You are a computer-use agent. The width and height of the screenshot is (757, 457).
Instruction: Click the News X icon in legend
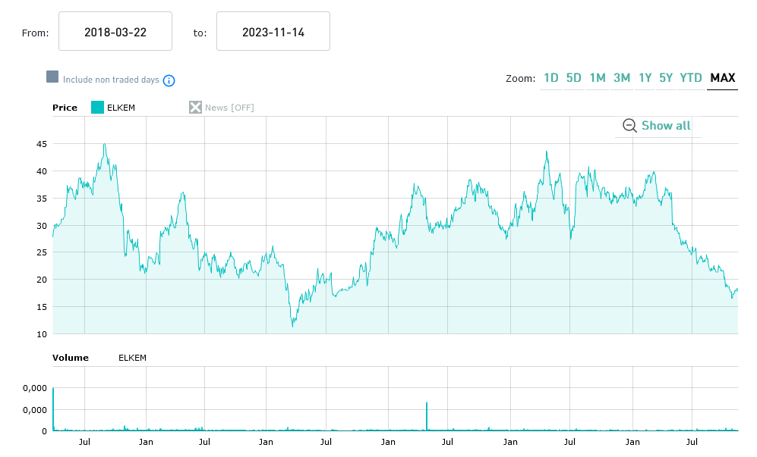tap(195, 108)
